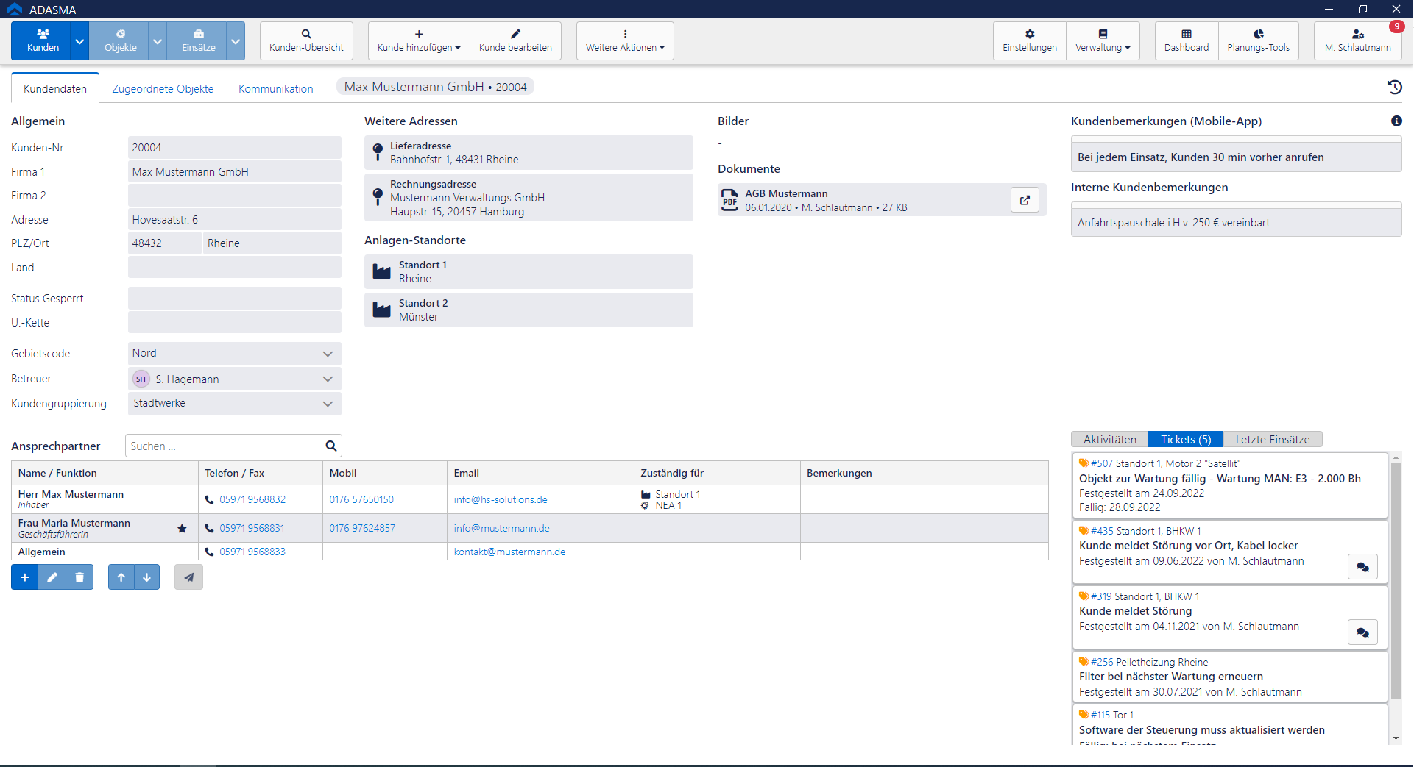Open Weitere Aktionen menu

[625, 40]
